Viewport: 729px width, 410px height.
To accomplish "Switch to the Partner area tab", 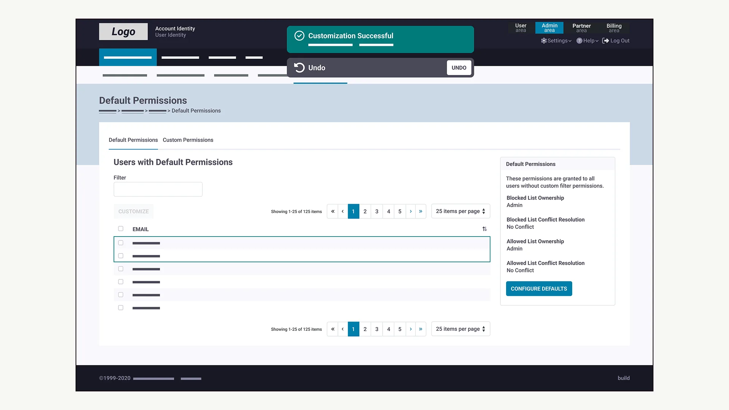I will 582,28.
